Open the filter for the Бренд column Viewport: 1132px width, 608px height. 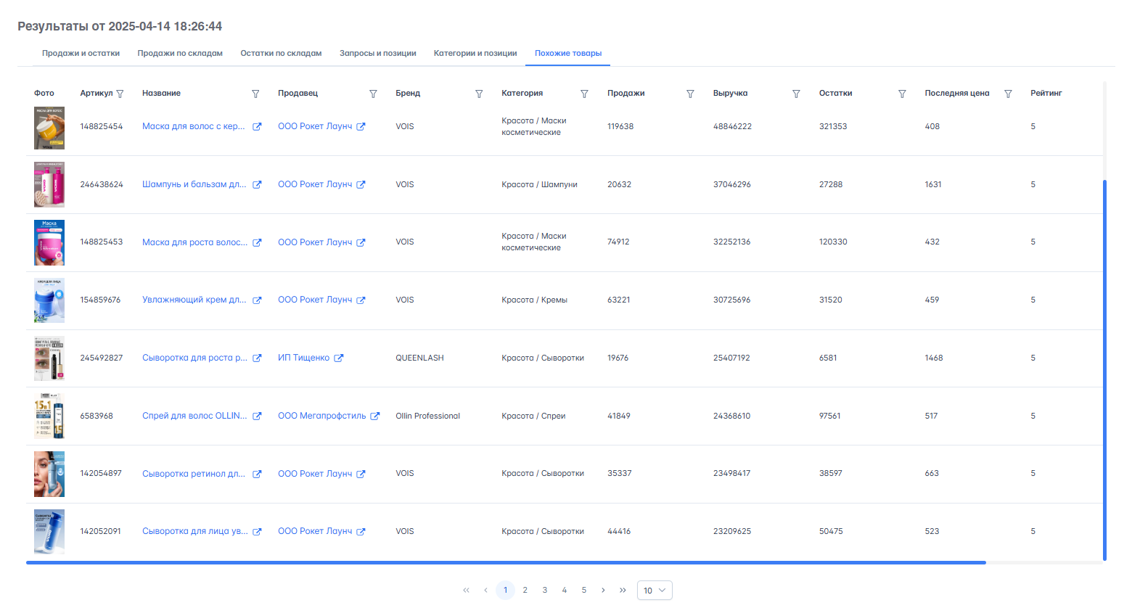(479, 94)
